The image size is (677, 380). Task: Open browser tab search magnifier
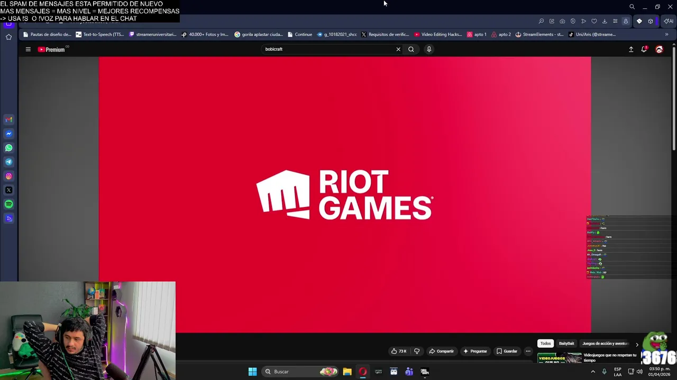coord(632,7)
